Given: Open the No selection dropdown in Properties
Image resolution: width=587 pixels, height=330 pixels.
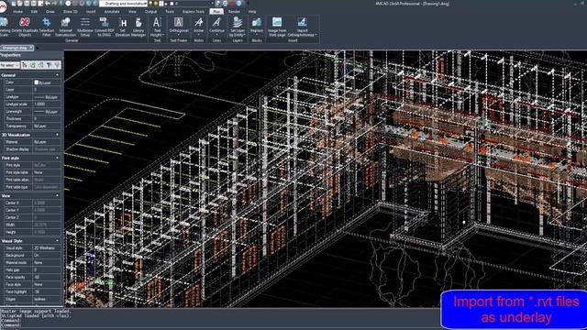Looking at the screenshot, I should point(10,65).
